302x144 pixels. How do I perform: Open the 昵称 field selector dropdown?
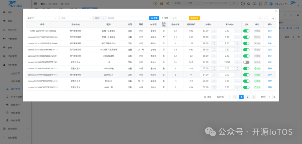pos(100,18)
